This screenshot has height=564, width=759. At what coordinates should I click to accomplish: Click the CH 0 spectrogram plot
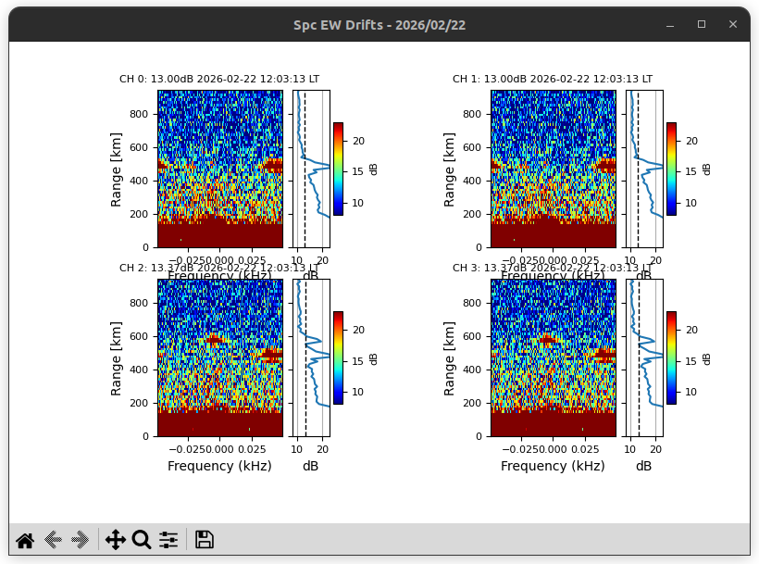click(220, 169)
